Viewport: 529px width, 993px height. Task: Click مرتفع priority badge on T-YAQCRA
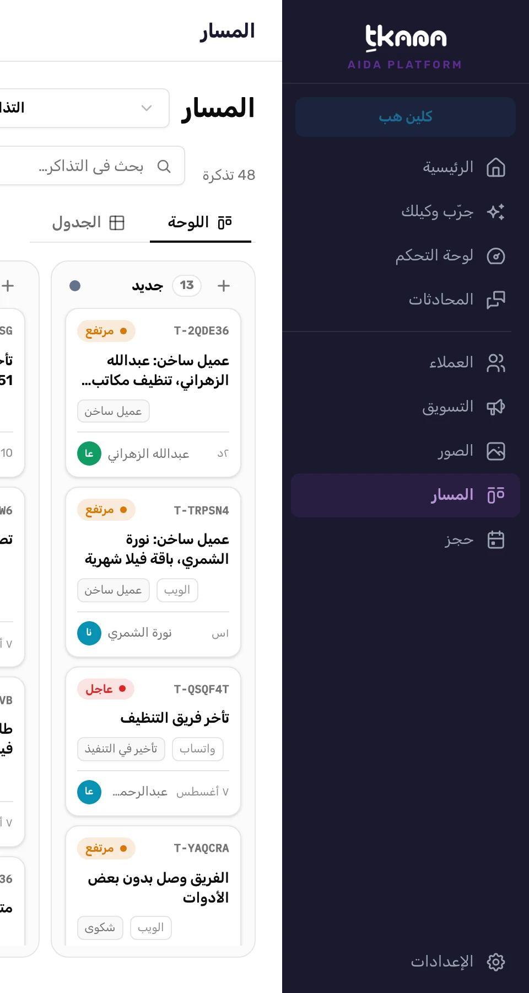point(106,848)
